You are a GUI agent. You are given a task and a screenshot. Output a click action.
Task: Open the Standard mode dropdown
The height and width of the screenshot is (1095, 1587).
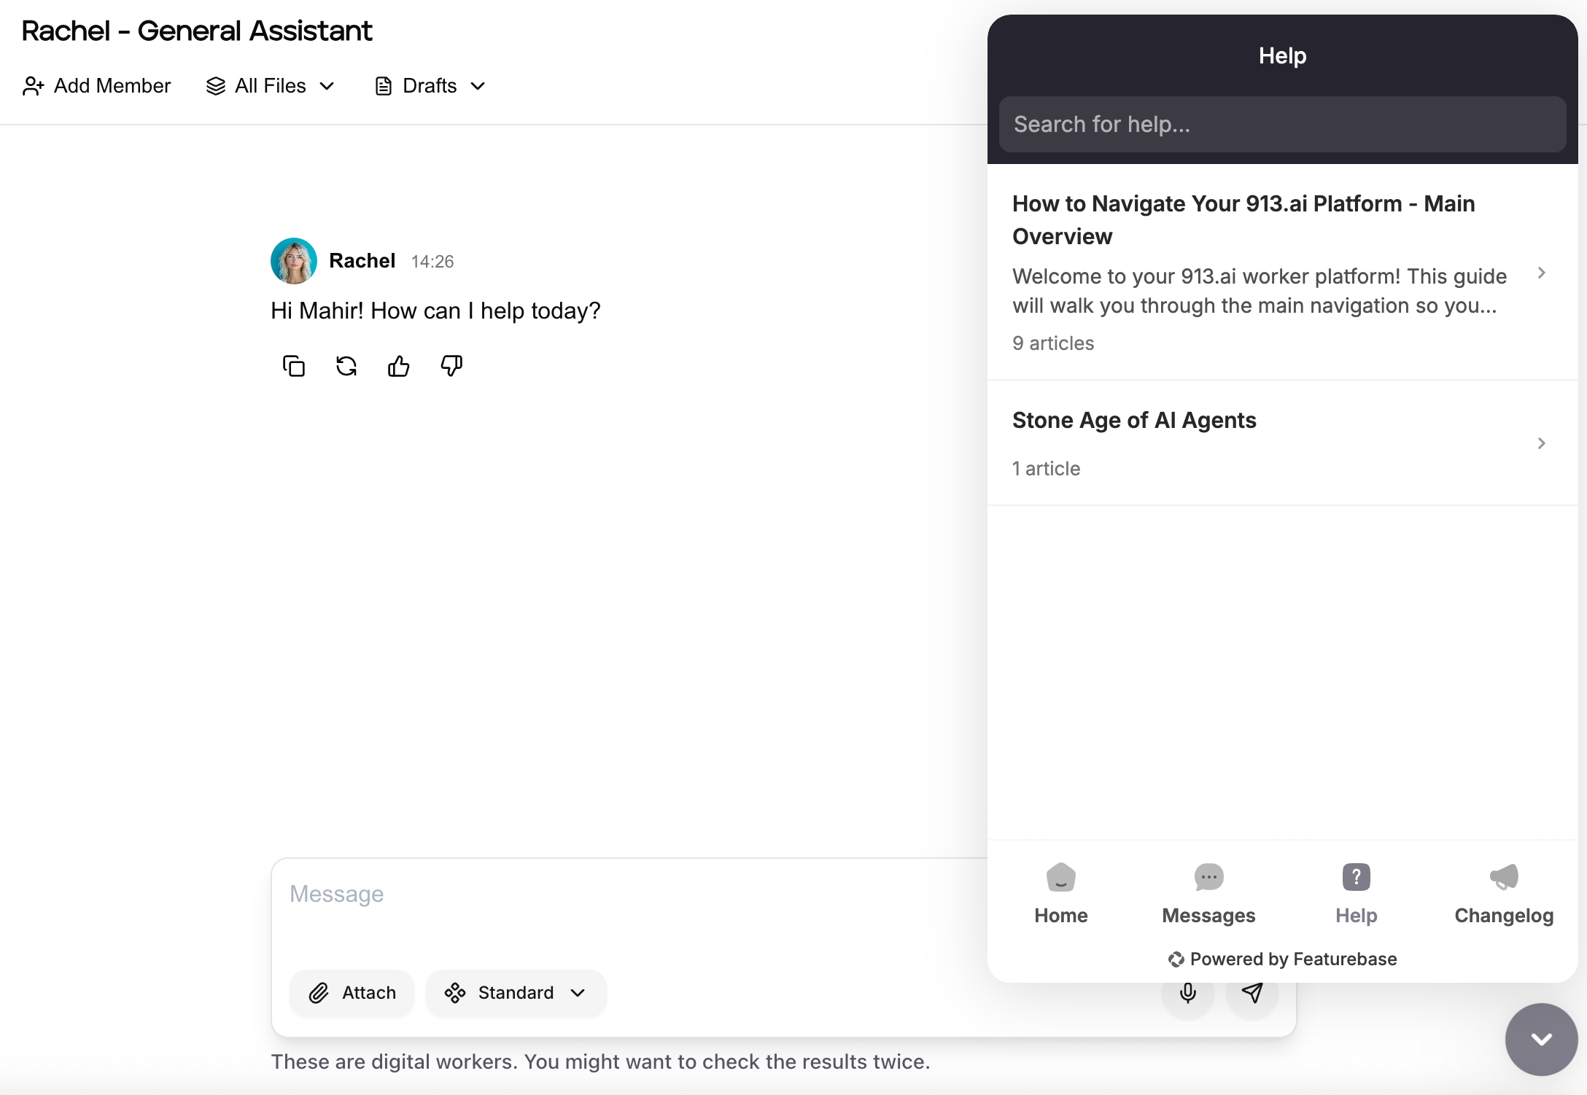(516, 993)
